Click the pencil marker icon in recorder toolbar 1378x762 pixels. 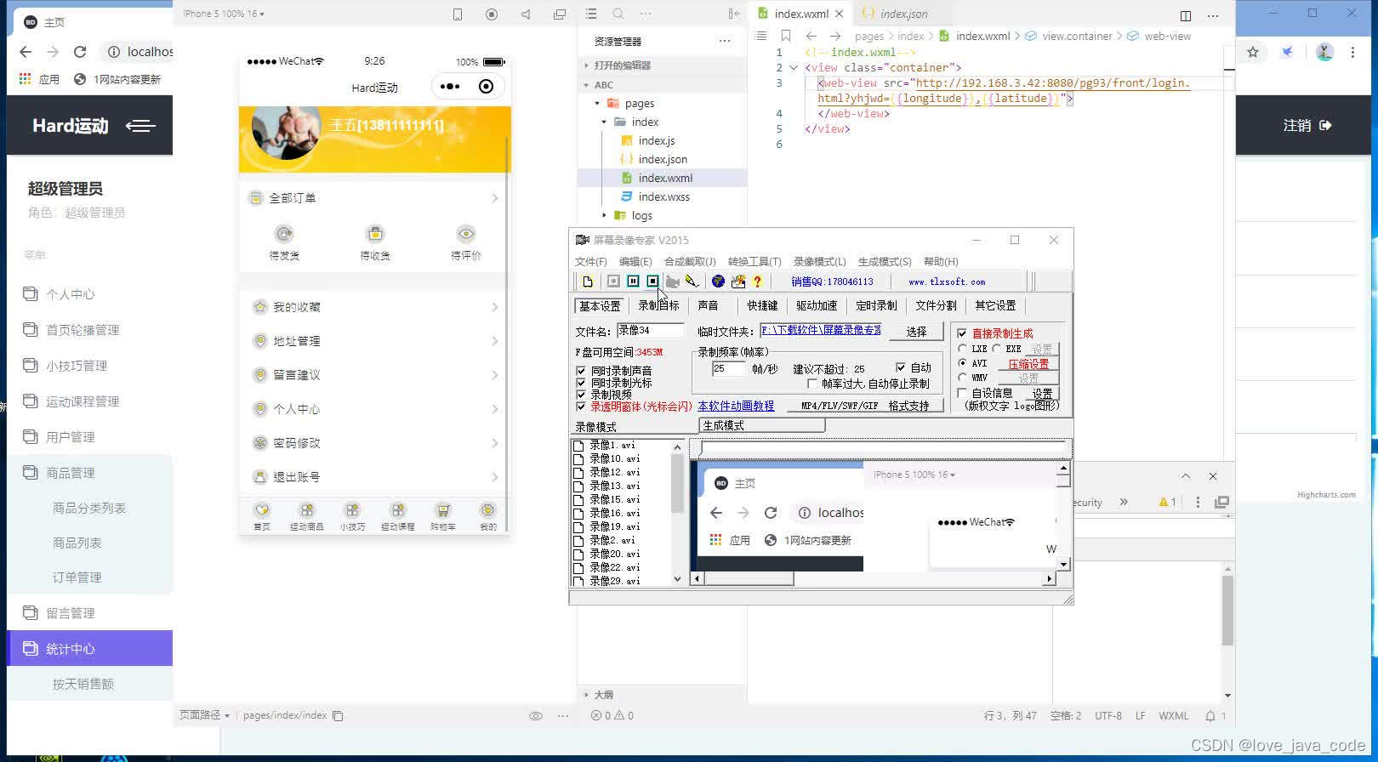[x=692, y=281]
